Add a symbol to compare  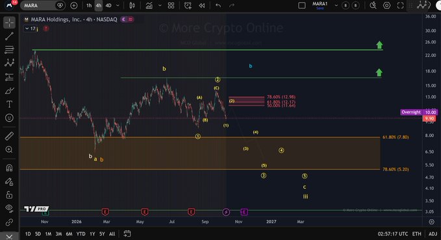[x=73, y=5]
